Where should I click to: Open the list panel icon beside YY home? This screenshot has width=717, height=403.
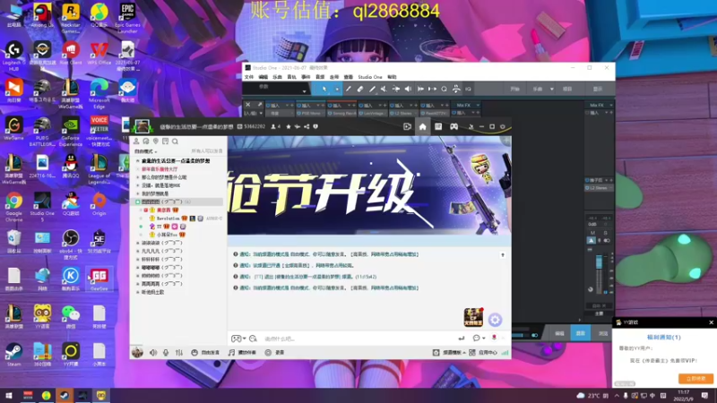pyautogui.click(x=438, y=126)
